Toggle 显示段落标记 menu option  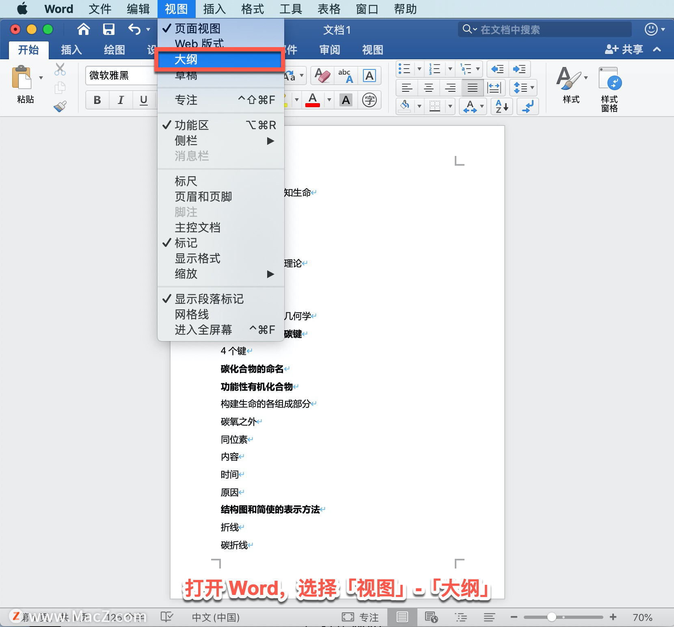click(x=221, y=299)
